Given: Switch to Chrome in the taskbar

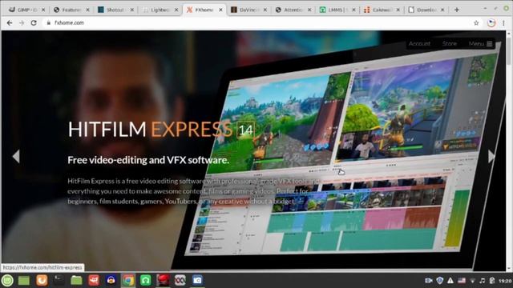Looking at the screenshot, I should (x=128, y=281).
